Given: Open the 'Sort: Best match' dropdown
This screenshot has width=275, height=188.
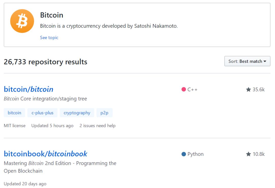Looking at the screenshot, I should 247,61.
